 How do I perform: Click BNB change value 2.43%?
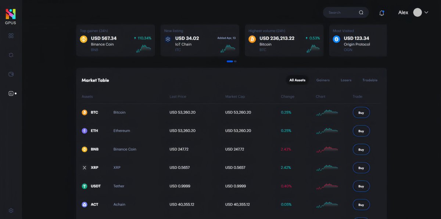(286, 149)
